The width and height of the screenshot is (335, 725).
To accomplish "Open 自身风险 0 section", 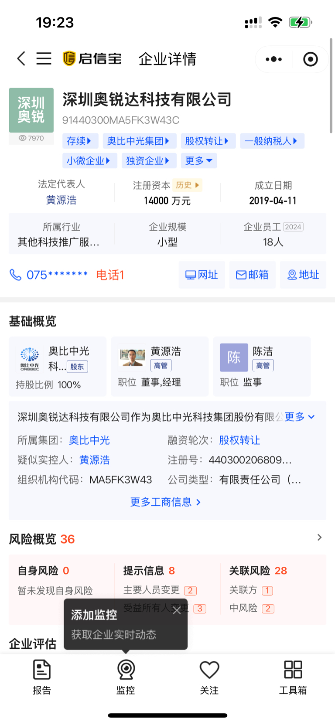I will [43, 571].
